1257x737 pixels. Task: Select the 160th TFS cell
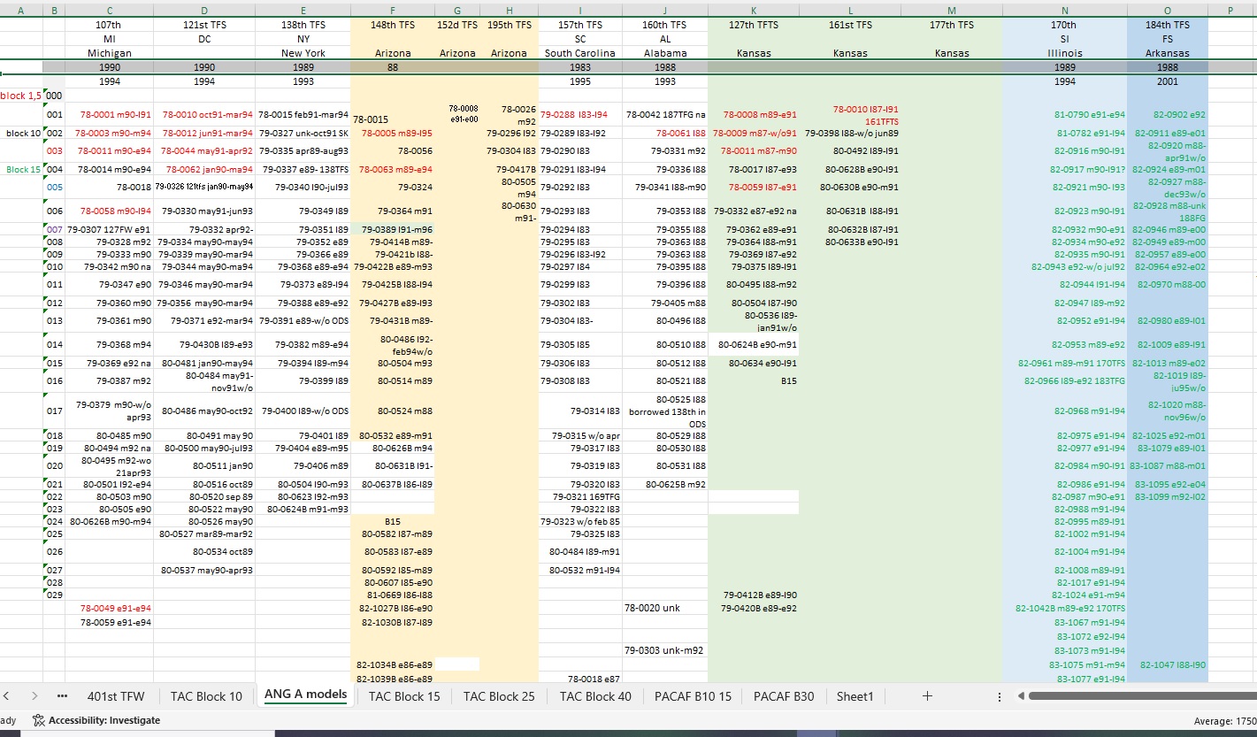(665, 25)
